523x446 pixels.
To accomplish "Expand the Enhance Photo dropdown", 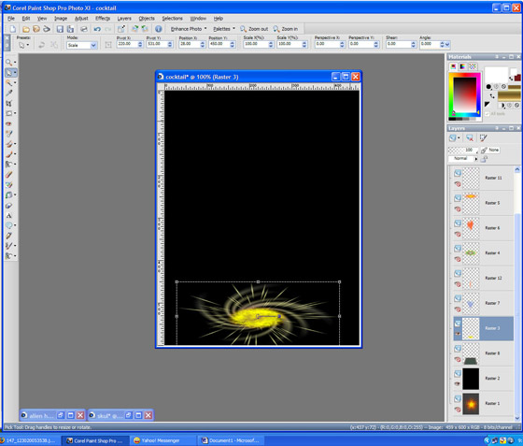I will point(189,29).
